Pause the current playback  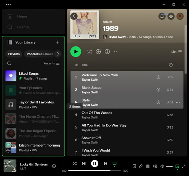coord(94,164)
